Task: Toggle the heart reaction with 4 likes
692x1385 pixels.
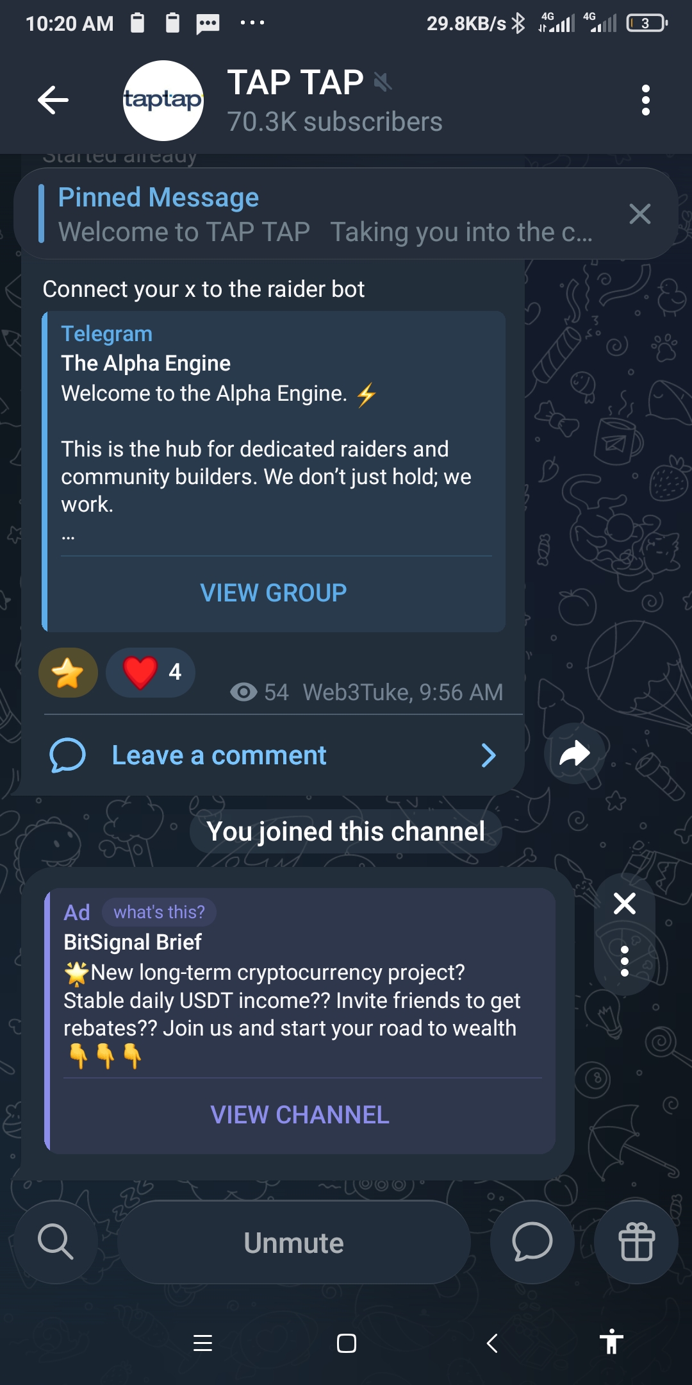Action: pos(151,673)
